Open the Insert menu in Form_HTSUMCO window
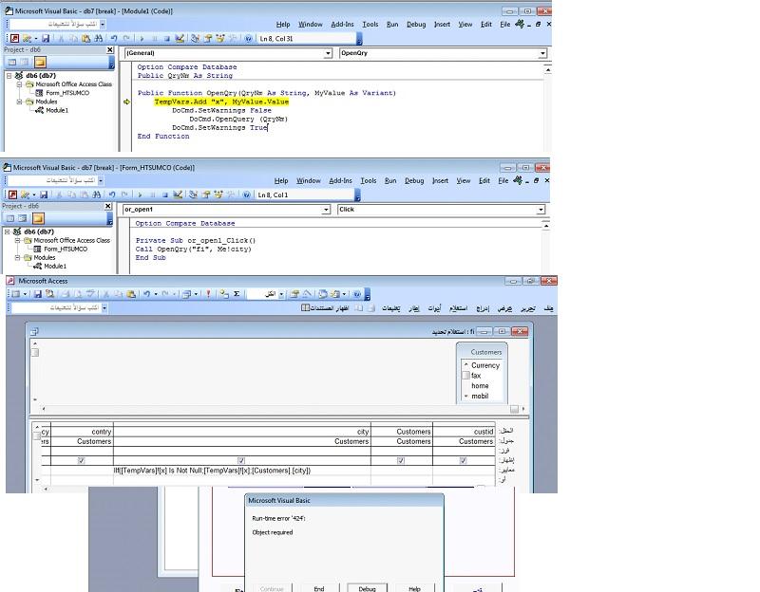The image size is (760, 592). [440, 180]
